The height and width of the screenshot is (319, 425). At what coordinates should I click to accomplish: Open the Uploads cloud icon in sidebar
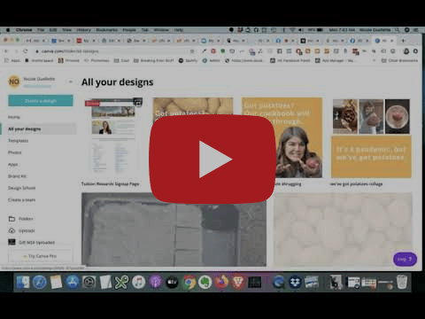click(x=12, y=230)
